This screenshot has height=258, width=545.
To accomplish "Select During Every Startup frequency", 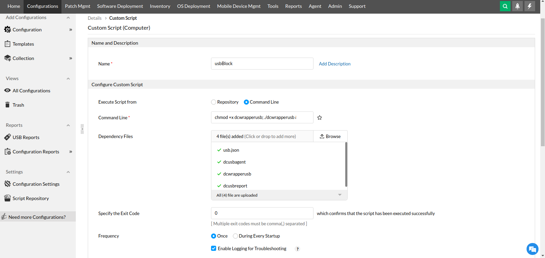I will pos(235,236).
